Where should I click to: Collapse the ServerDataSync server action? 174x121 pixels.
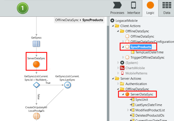(123, 94)
